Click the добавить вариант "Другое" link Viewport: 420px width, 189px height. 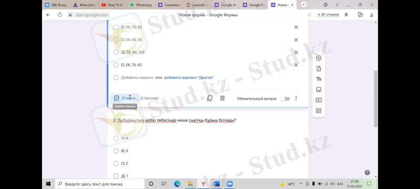[x=189, y=78]
